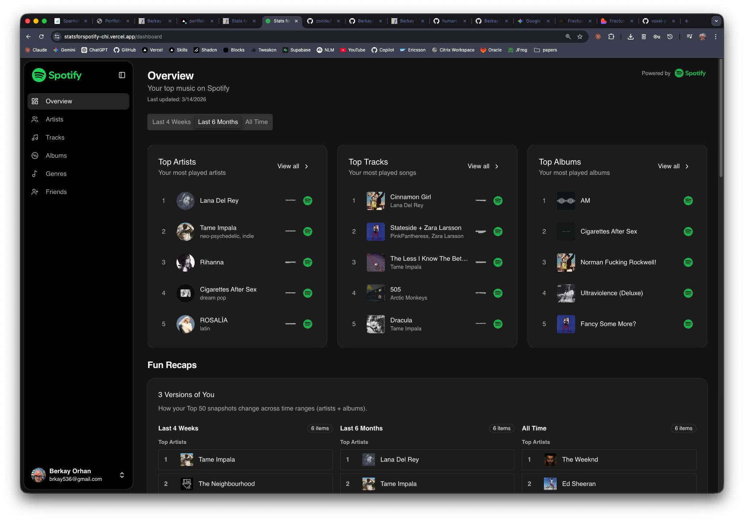Enable the Last 6 Months time range
This screenshot has height=520, width=744.
coord(217,122)
